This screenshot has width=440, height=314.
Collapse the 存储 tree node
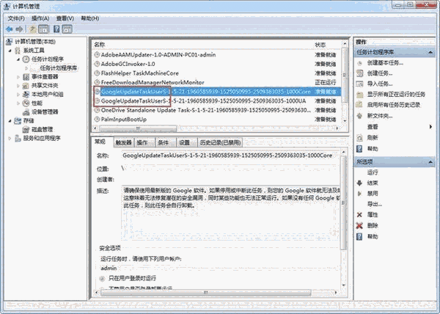(x=10, y=121)
